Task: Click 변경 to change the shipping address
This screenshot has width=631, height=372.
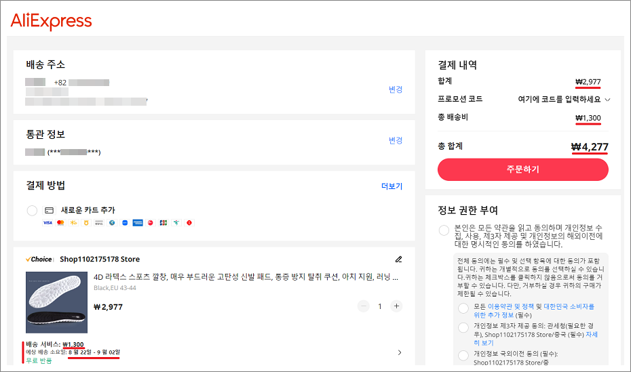Action: pyautogui.click(x=396, y=89)
